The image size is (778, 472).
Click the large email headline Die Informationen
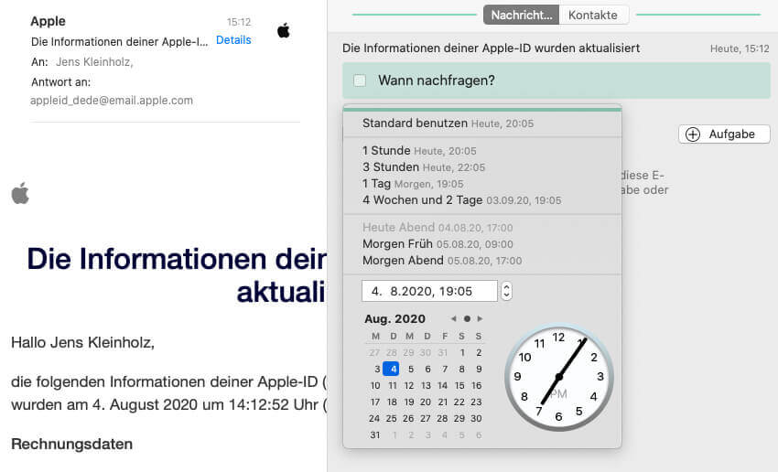click(177, 274)
